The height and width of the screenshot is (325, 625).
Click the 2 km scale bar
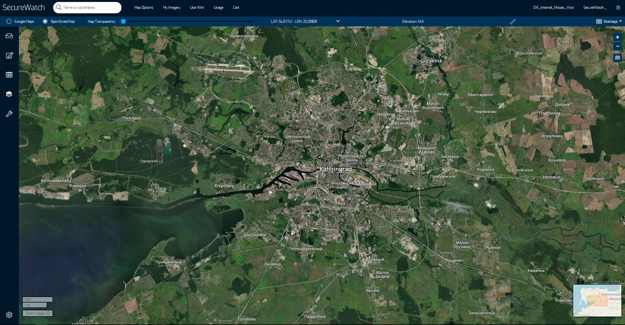tap(37, 299)
